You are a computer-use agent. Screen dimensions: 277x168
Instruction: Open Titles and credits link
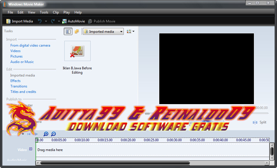click(x=23, y=92)
